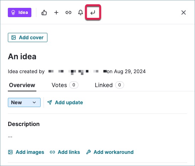Open the Linked tab
The width and height of the screenshot is (195, 166).
pos(109,85)
